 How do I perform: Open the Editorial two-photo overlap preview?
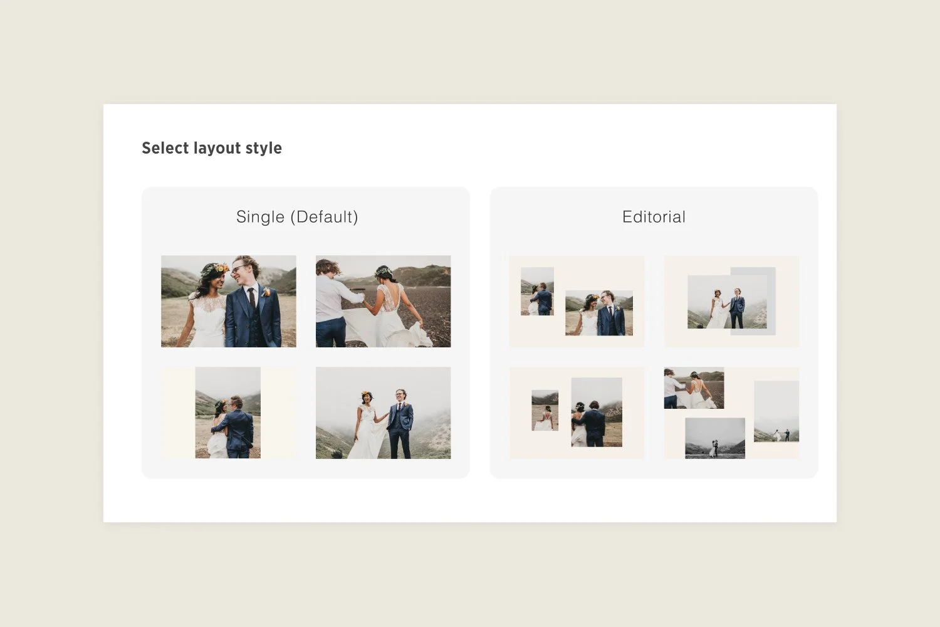[x=731, y=301]
